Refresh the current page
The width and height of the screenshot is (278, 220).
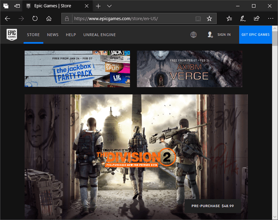click(x=35, y=18)
